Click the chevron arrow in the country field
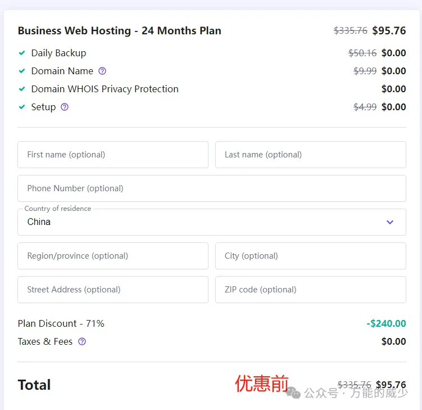422x410 pixels. pos(390,222)
